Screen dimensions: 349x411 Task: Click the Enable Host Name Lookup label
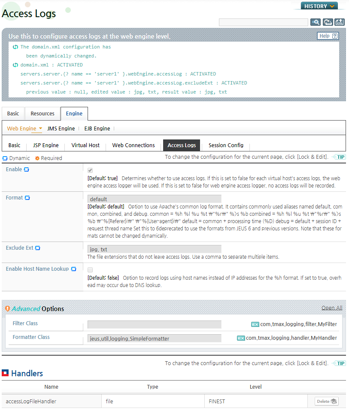(x=37, y=269)
